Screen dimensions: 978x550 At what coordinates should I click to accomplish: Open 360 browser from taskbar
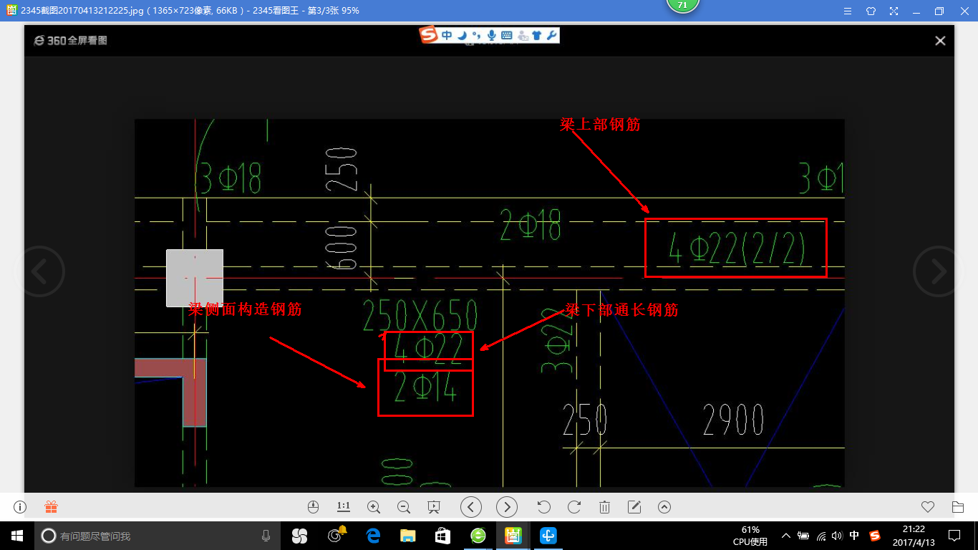click(x=478, y=536)
